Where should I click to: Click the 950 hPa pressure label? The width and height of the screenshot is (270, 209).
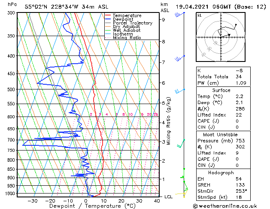click(x=12, y=186)
